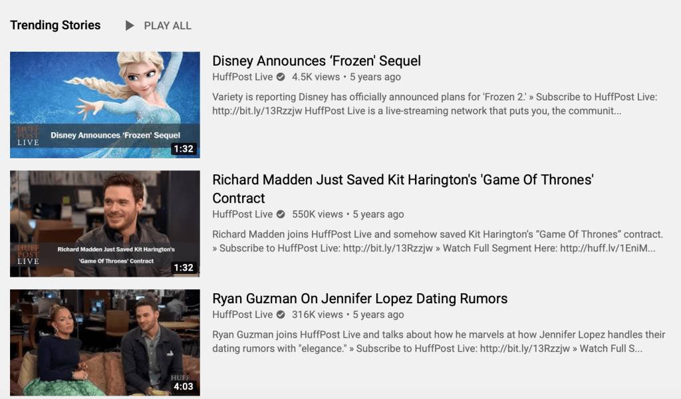This screenshot has width=681, height=399.
Task: Click the PLAY ALL text label
Action: pos(168,26)
